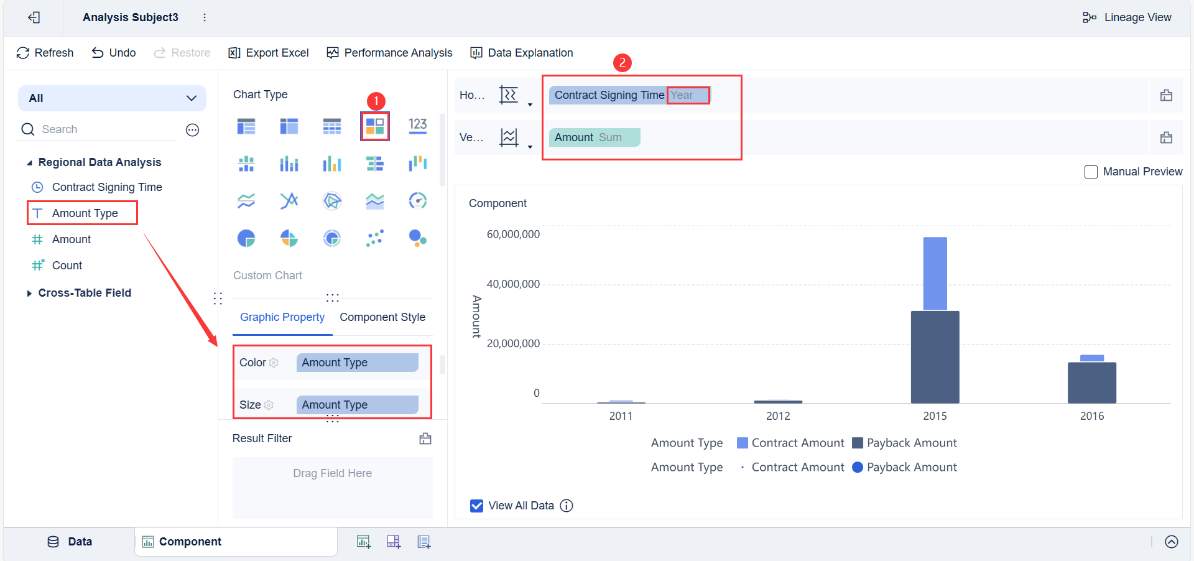Click the Payback Amount square legend swatch
Image resolution: width=1194 pixels, height=561 pixels.
pyautogui.click(x=858, y=443)
